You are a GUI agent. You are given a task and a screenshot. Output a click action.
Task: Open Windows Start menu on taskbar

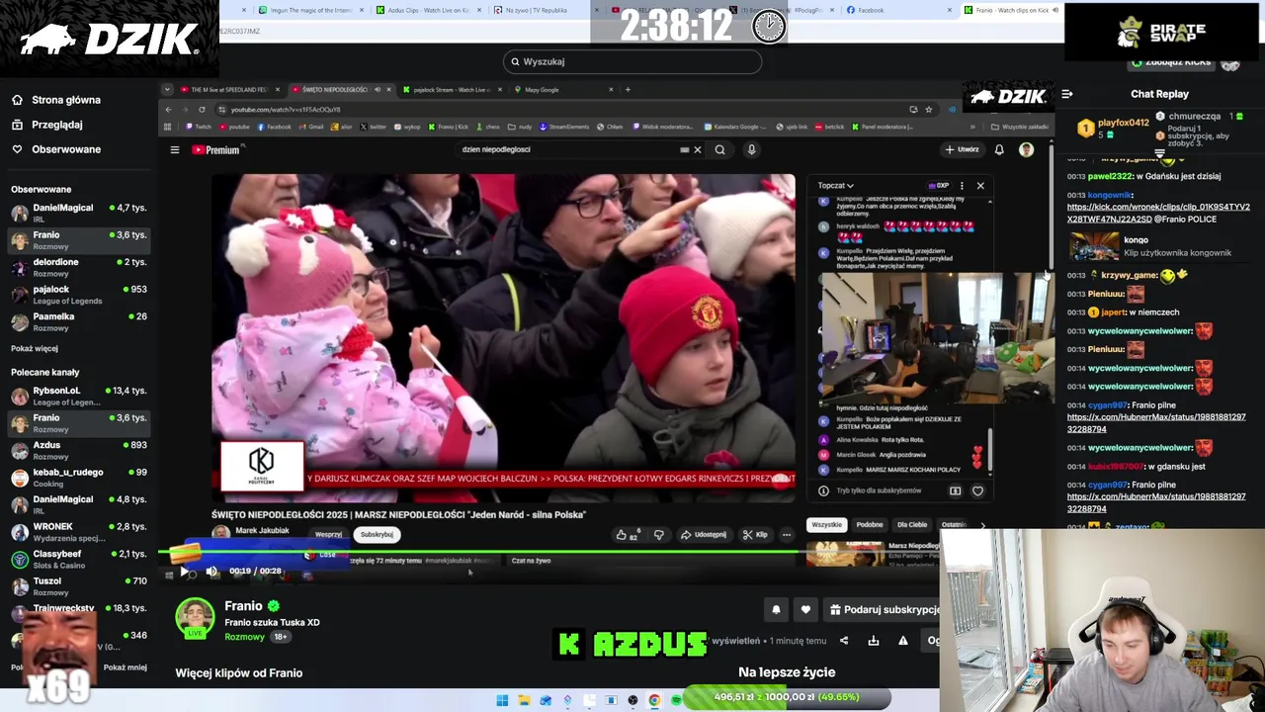502,701
